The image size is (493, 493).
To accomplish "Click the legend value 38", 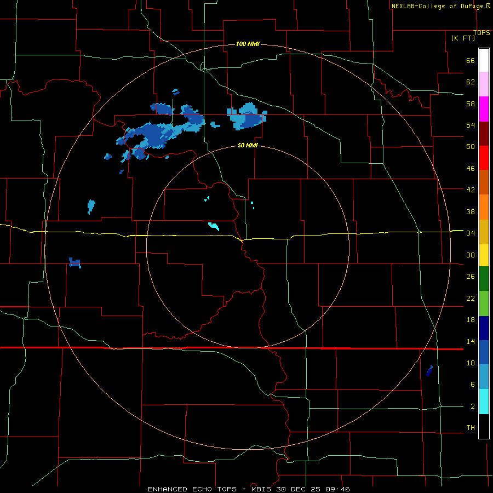I will [x=471, y=211].
